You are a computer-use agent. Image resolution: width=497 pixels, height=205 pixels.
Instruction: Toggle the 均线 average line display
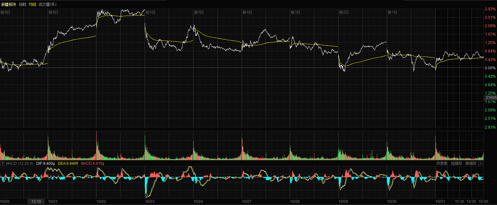[x=33, y=4]
